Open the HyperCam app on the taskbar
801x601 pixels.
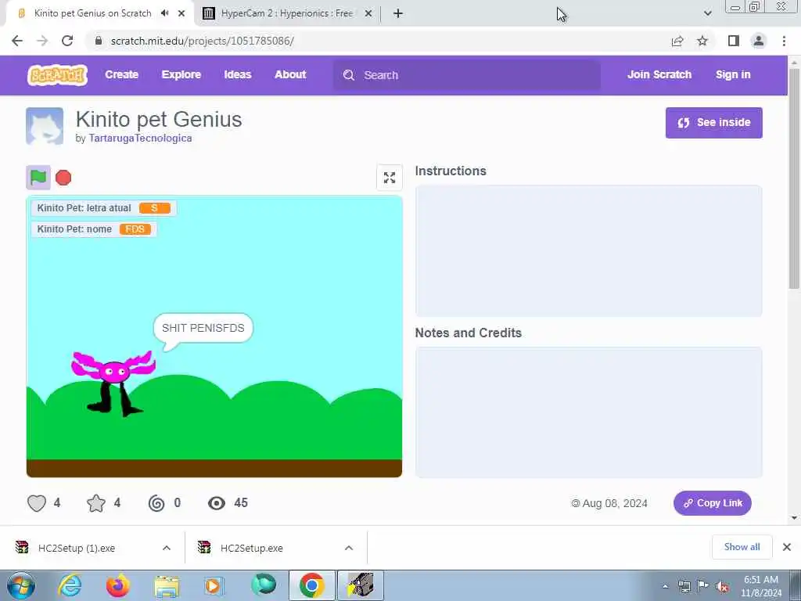(360, 585)
